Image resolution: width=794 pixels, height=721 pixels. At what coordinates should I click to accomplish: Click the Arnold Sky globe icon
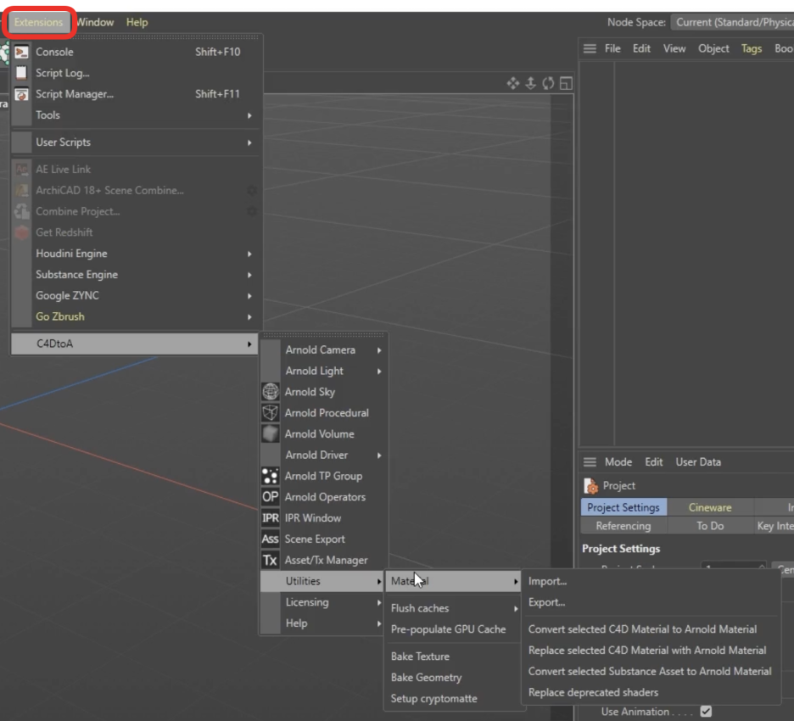pos(271,391)
